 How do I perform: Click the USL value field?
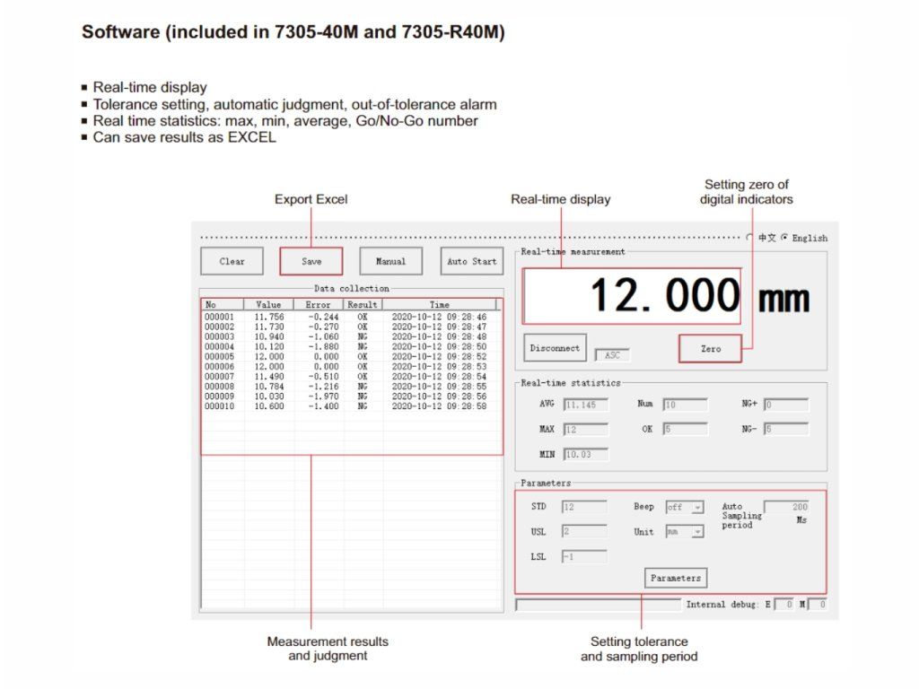pyautogui.click(x=584, y=532)
